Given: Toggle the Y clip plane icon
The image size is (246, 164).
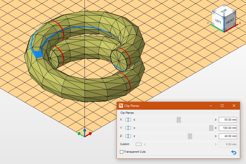Looking at the screenshot, I should coord(128,128).
